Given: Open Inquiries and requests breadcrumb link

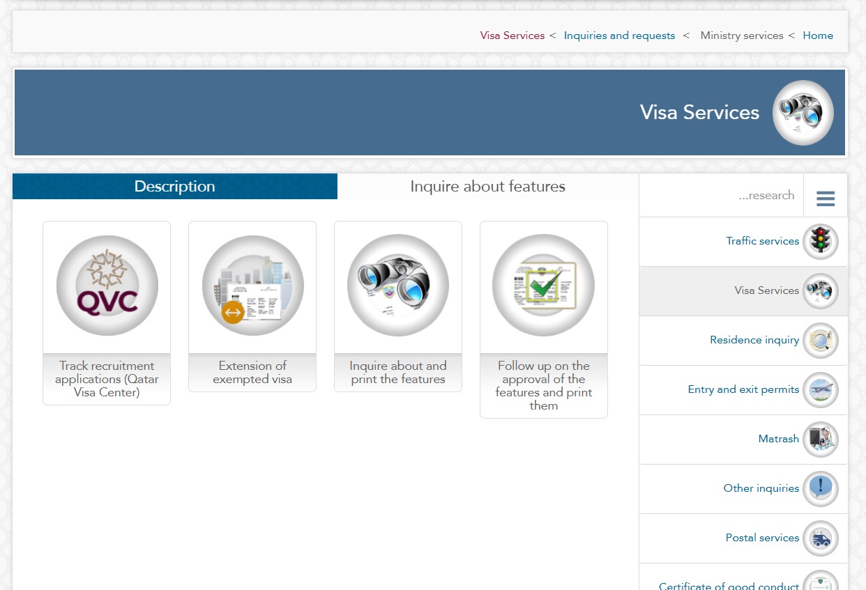Looking at the screenshot, I should pos(619,36).
